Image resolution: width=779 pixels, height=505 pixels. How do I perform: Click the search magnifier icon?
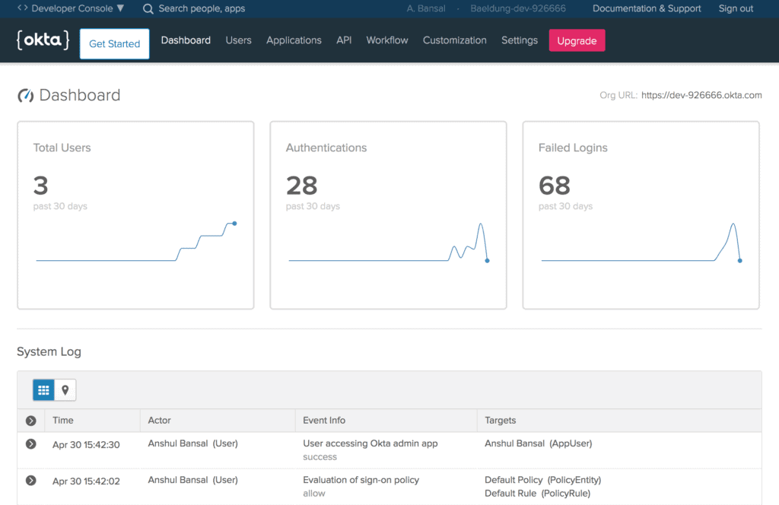[148, 9]
